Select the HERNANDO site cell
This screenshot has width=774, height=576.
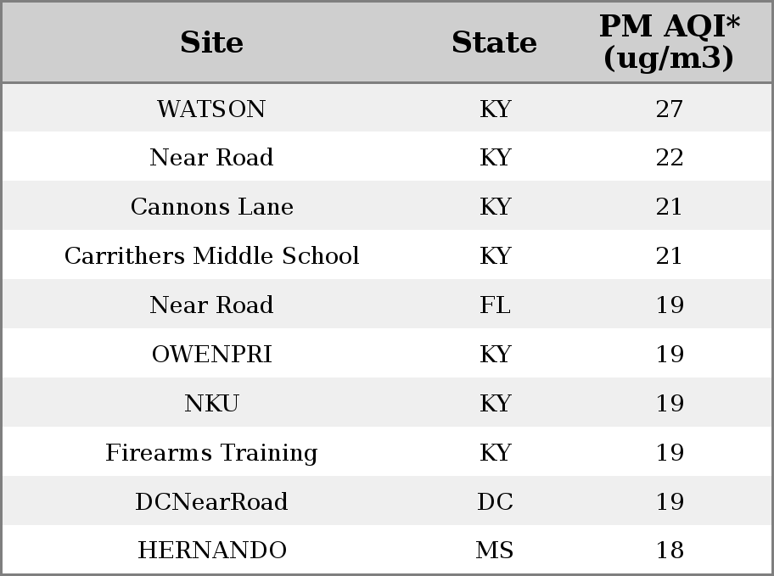coord(211,550)
